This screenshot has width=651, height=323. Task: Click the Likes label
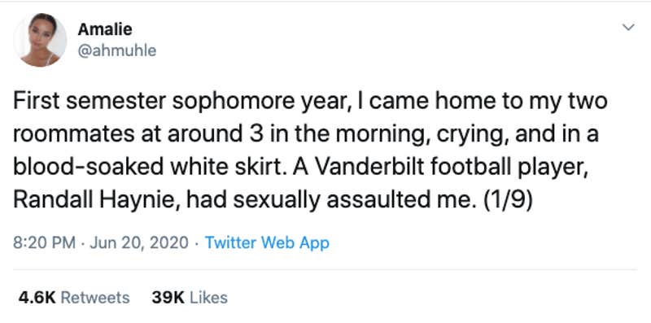(x=208, y=298)
